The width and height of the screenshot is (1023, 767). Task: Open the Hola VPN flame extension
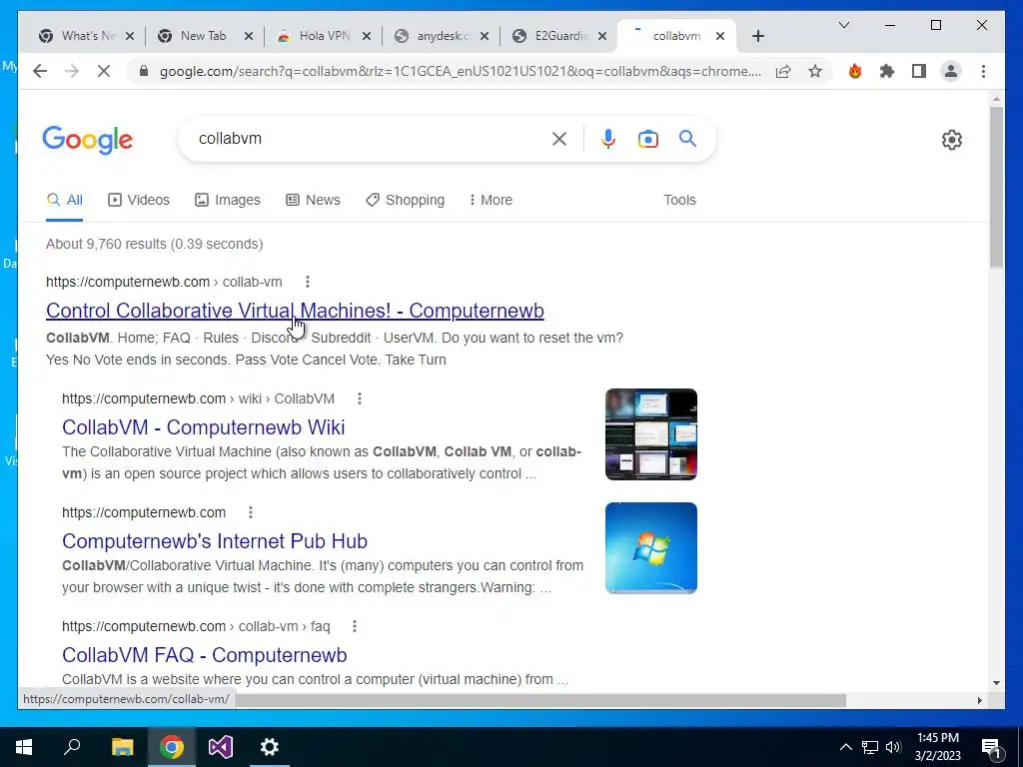[855, 71]
